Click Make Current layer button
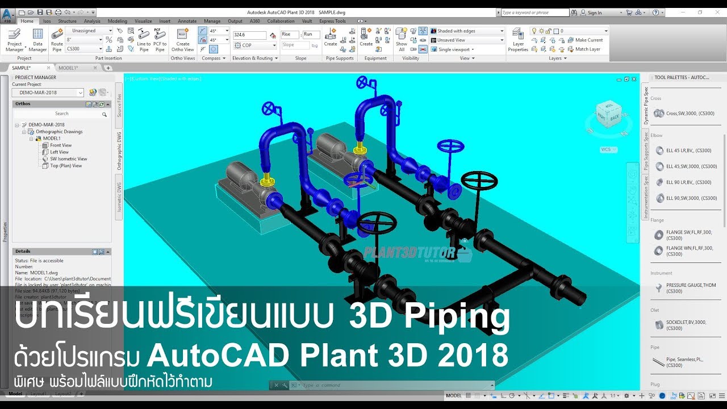This screenshot has width=727, height=409. (x=584, y=40)
